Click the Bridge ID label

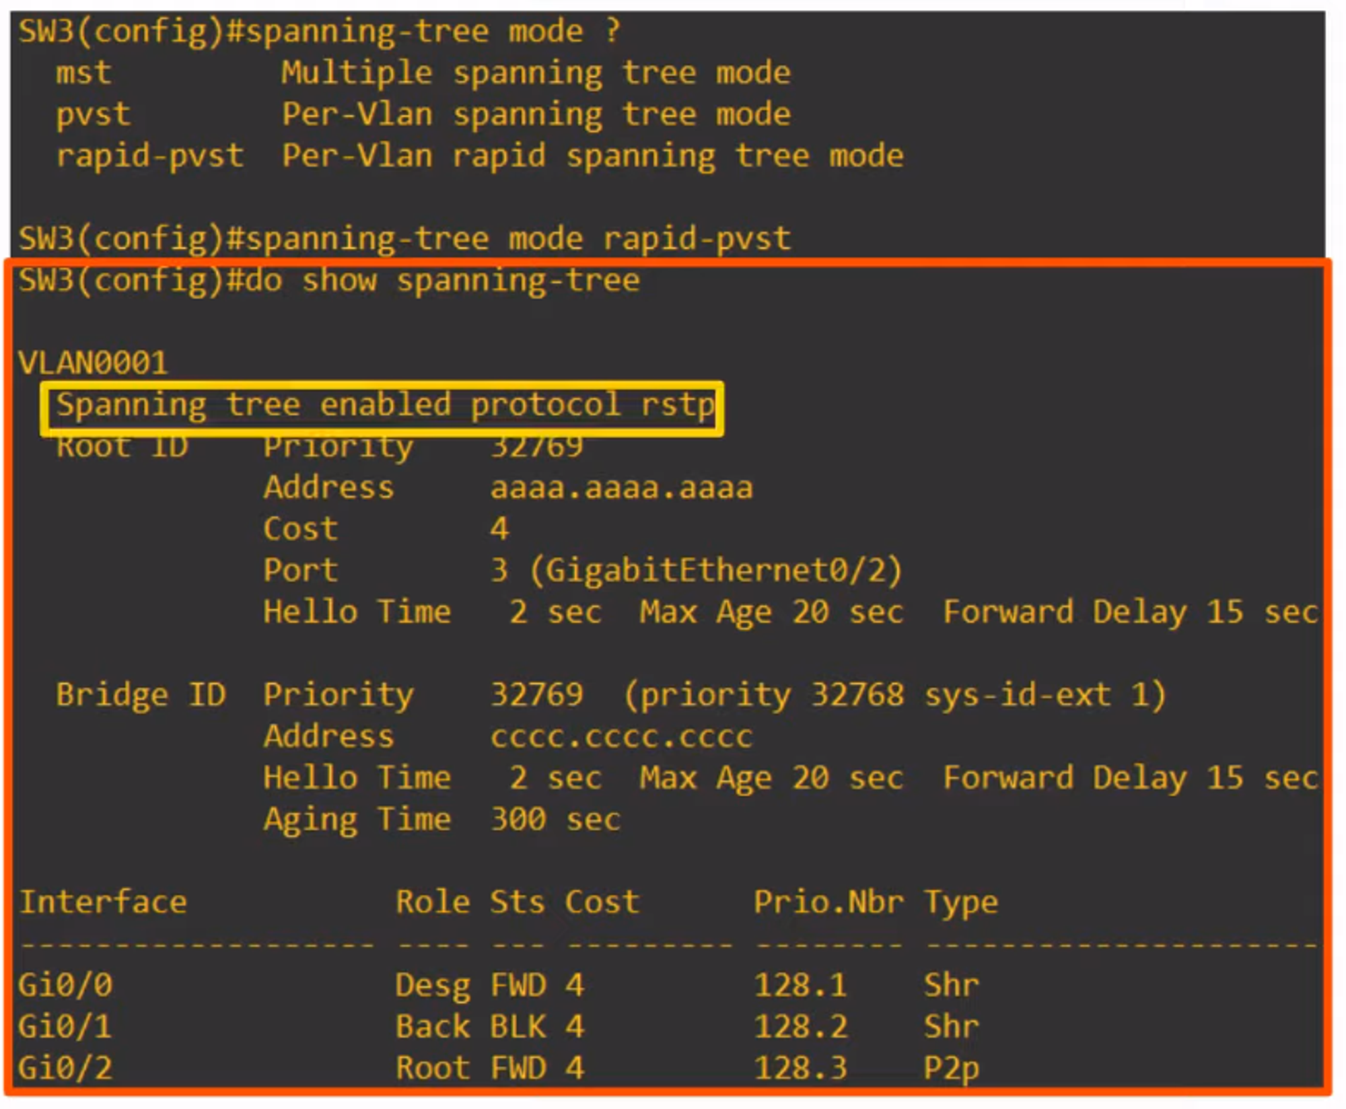(141, 695)
